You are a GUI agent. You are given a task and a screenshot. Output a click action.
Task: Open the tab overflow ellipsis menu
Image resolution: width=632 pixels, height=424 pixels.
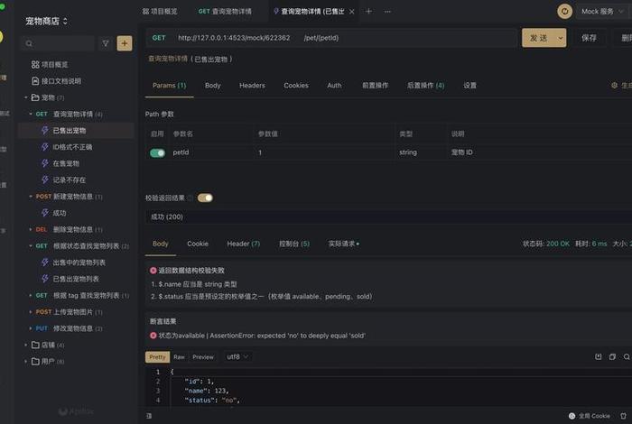pyautogui.click(x=387, y=11)
